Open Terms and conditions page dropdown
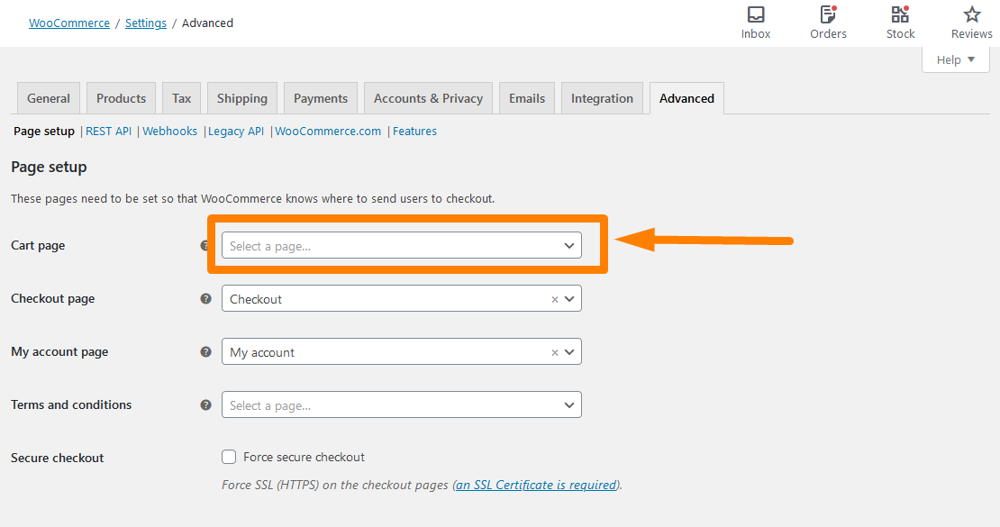The image size is (1000, 527). click(x=401, y=404)
